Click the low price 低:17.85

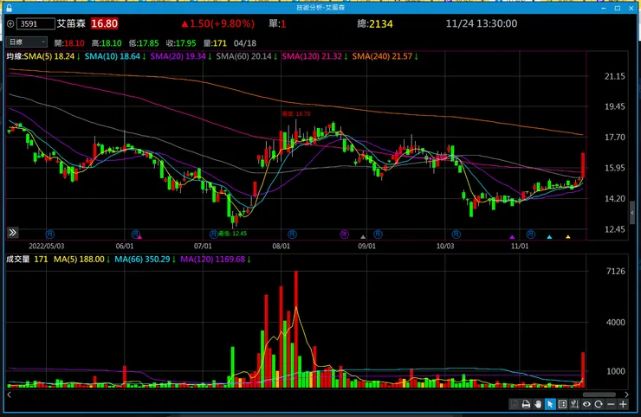pyautogui.click(x=144, y=43)
